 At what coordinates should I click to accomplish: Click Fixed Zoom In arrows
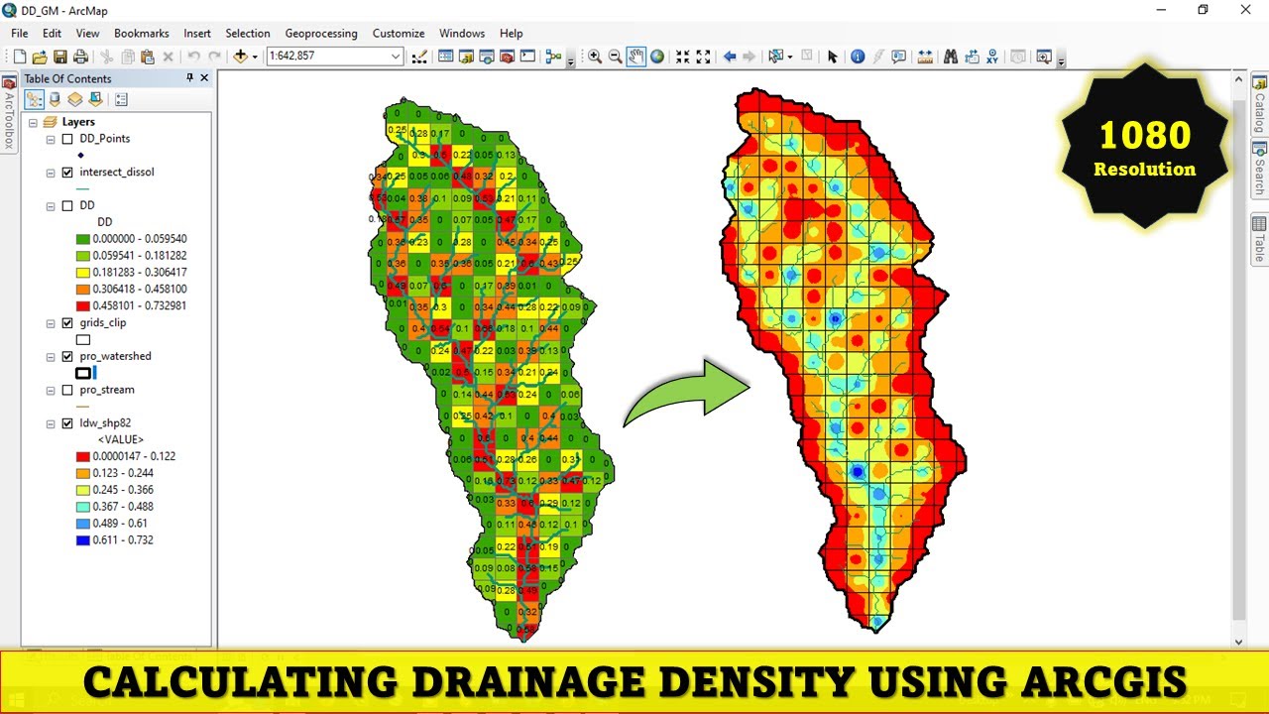(x=683, y=57)
